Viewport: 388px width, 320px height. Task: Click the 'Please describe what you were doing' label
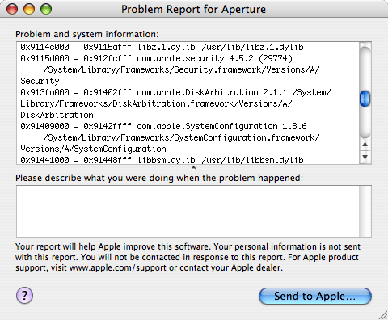[159, 178]
